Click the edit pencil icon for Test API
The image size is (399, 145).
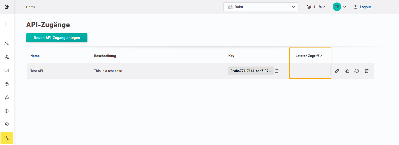coord(337,71)
